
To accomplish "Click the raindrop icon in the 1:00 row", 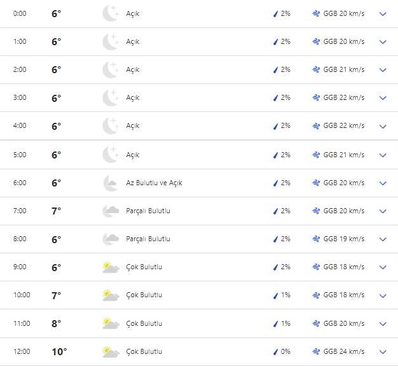I will pyautogui.click(x=275, y=42).
